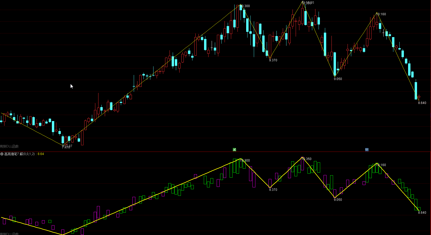Click the 9.370 label in lower indicator panel
Image resolution: width=431 pixels, height=235 pixels.
coord(273,190)
